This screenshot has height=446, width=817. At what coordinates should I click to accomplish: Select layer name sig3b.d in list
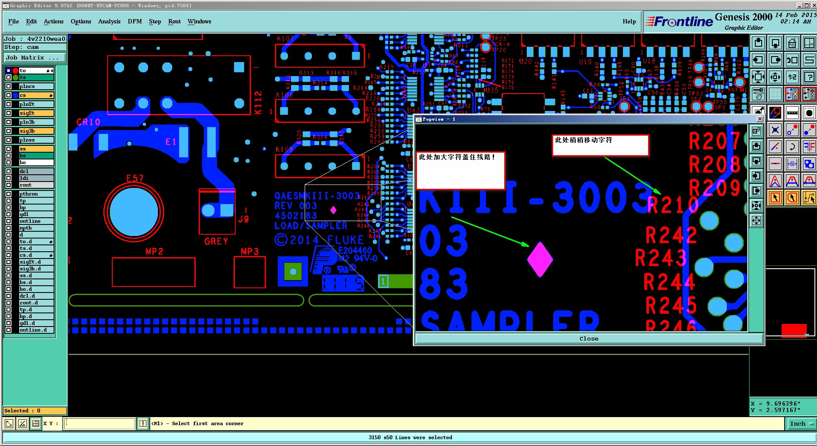[x=36, y=269]
